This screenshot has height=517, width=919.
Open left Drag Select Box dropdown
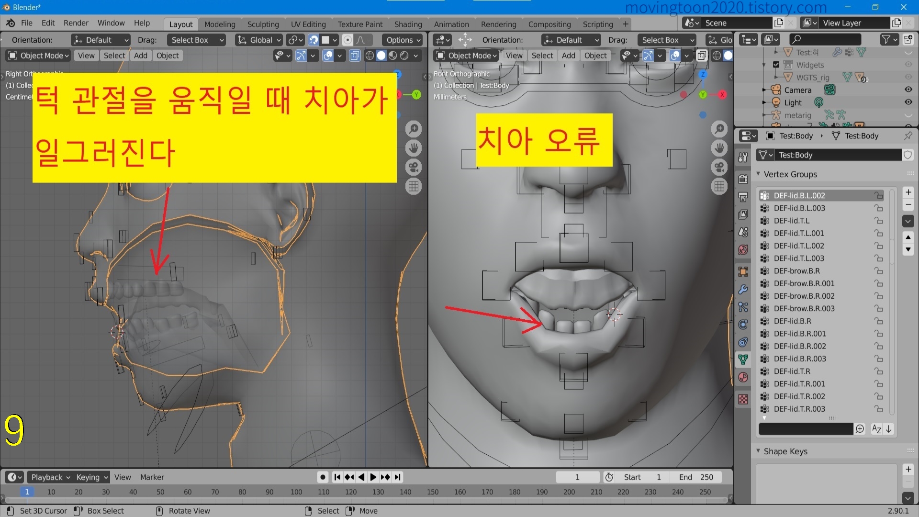pos(196,40)
